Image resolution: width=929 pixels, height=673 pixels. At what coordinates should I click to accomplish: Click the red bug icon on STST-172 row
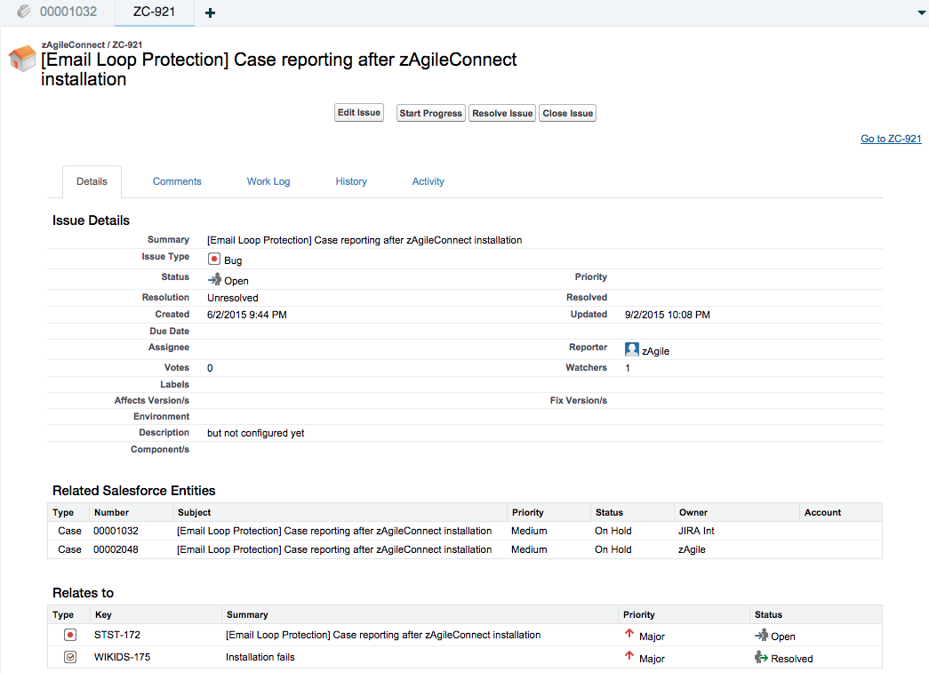[x=69, y=635]
